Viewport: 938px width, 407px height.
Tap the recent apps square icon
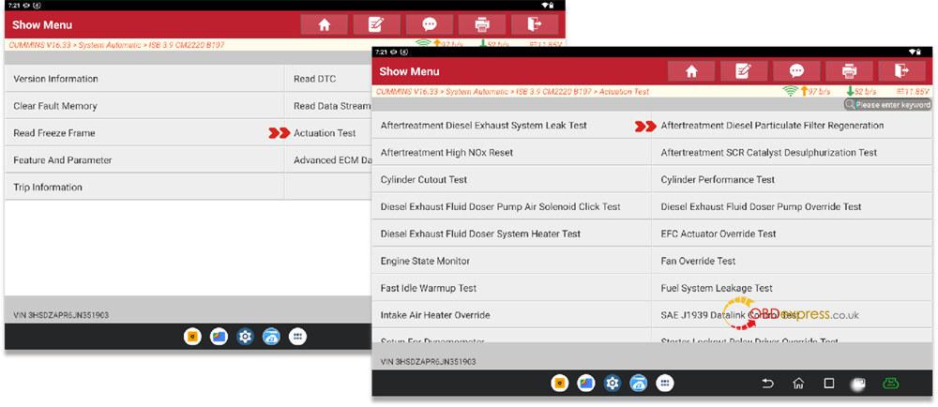click(x=828, y=384)
